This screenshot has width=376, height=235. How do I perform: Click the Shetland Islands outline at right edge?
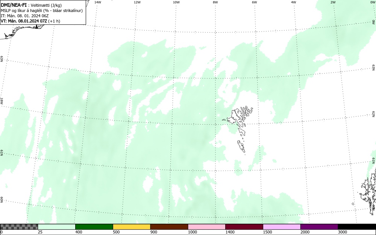[x=369, y=191]
